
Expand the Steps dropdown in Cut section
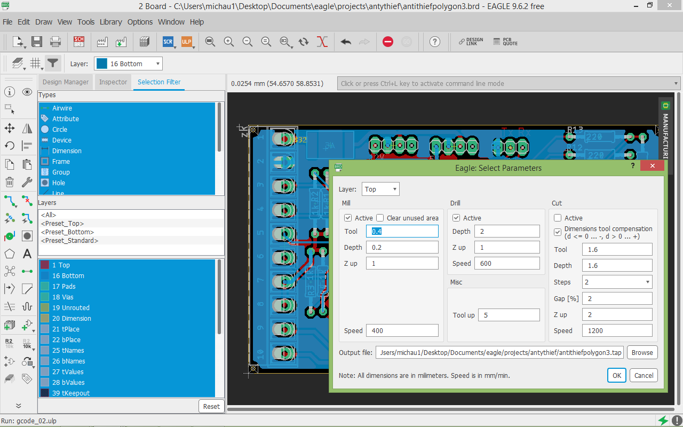pyautogui.click(x=617, y=282)
